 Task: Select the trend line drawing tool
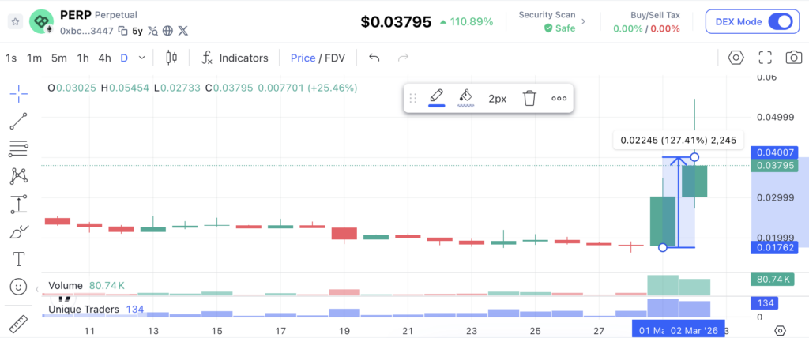pyautogui.click(x=19, y=122)
